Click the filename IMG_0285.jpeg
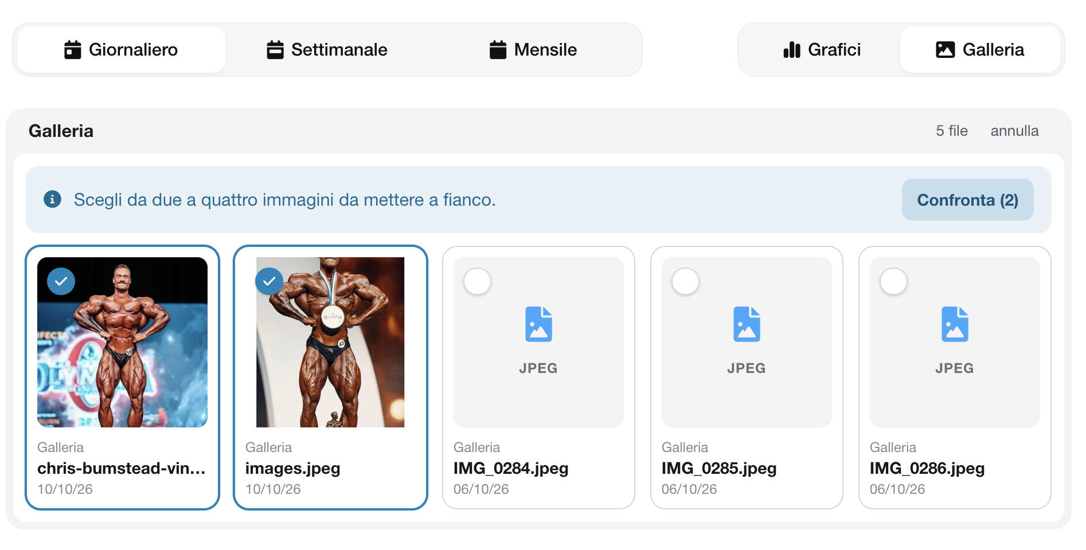Viewport: 1086px width, 550px height. pos(719,468)
